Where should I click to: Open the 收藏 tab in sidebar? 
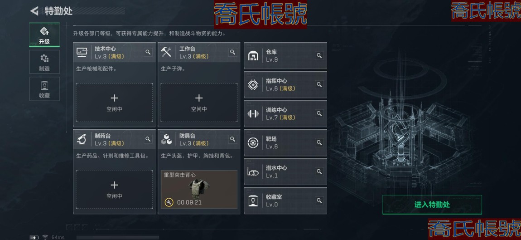click(44, 89)
